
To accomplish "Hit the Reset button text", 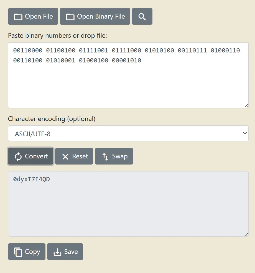I will (80, 156).
